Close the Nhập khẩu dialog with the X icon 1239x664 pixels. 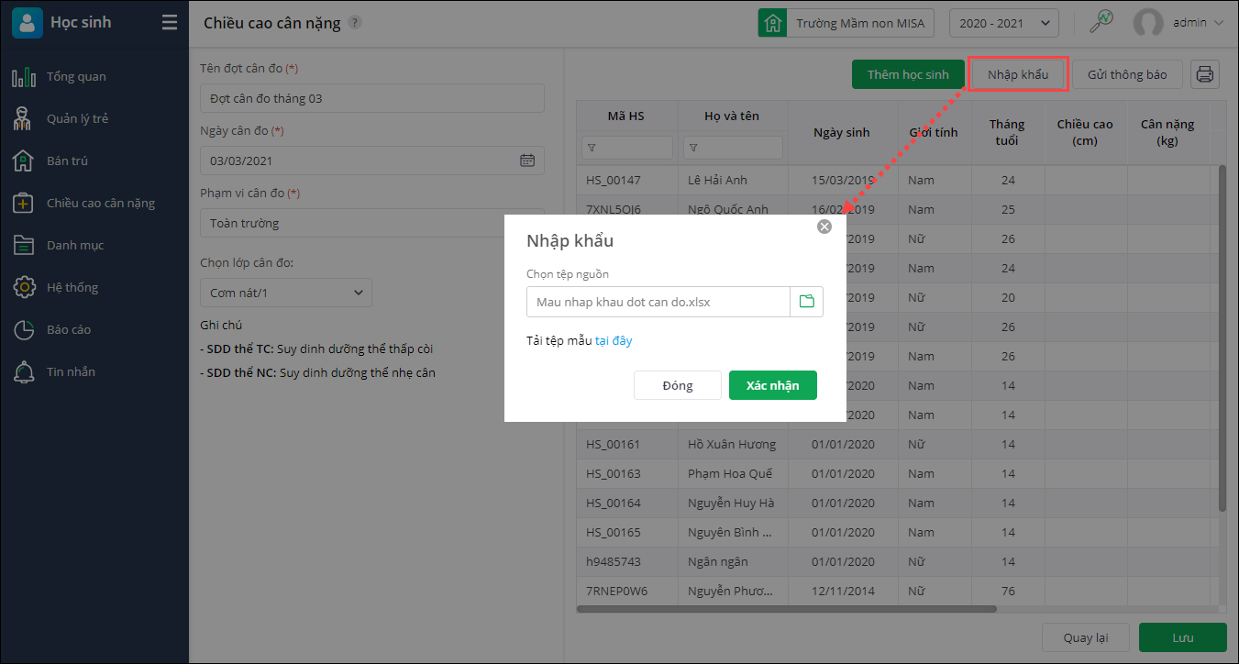click(x=824, y=227)
